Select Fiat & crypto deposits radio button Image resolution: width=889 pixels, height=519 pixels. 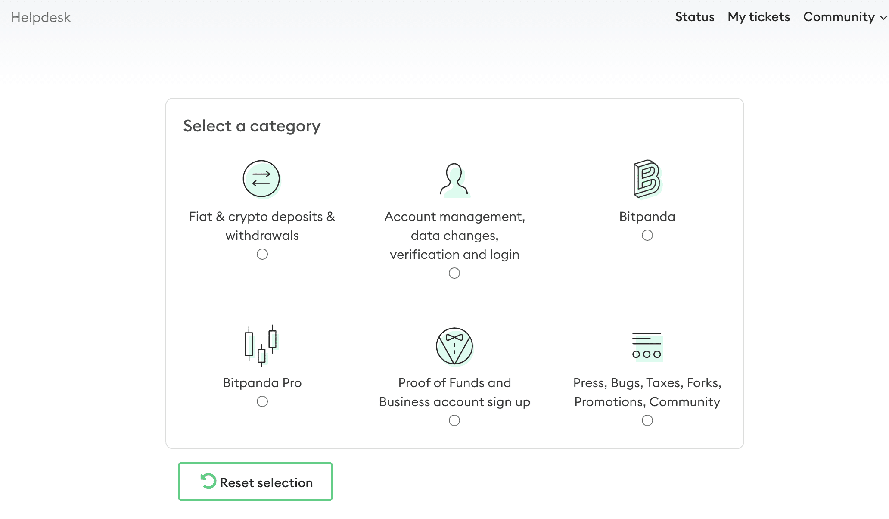[262, 254]
